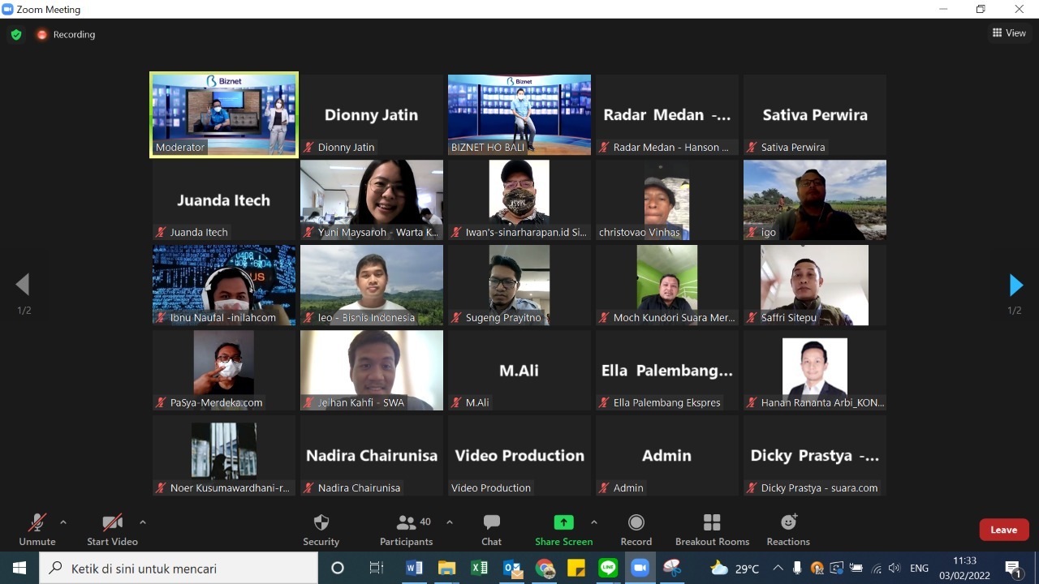Click the Windows taskbar search box
The width and height of the screenshot is (1039, 584).
(179, 569)
